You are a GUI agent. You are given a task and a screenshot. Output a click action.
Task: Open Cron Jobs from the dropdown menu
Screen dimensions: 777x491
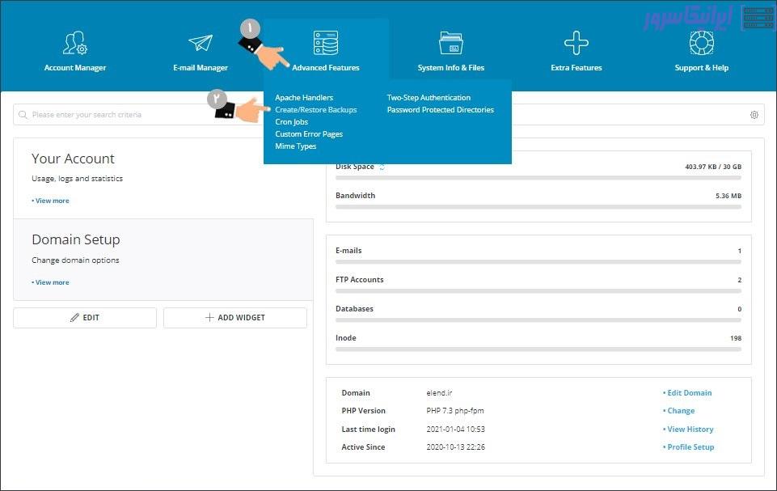tap(291, 122)
